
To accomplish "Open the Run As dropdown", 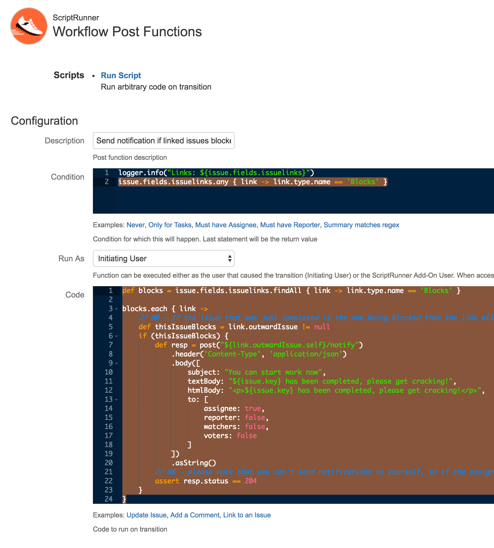I will 229,258.
